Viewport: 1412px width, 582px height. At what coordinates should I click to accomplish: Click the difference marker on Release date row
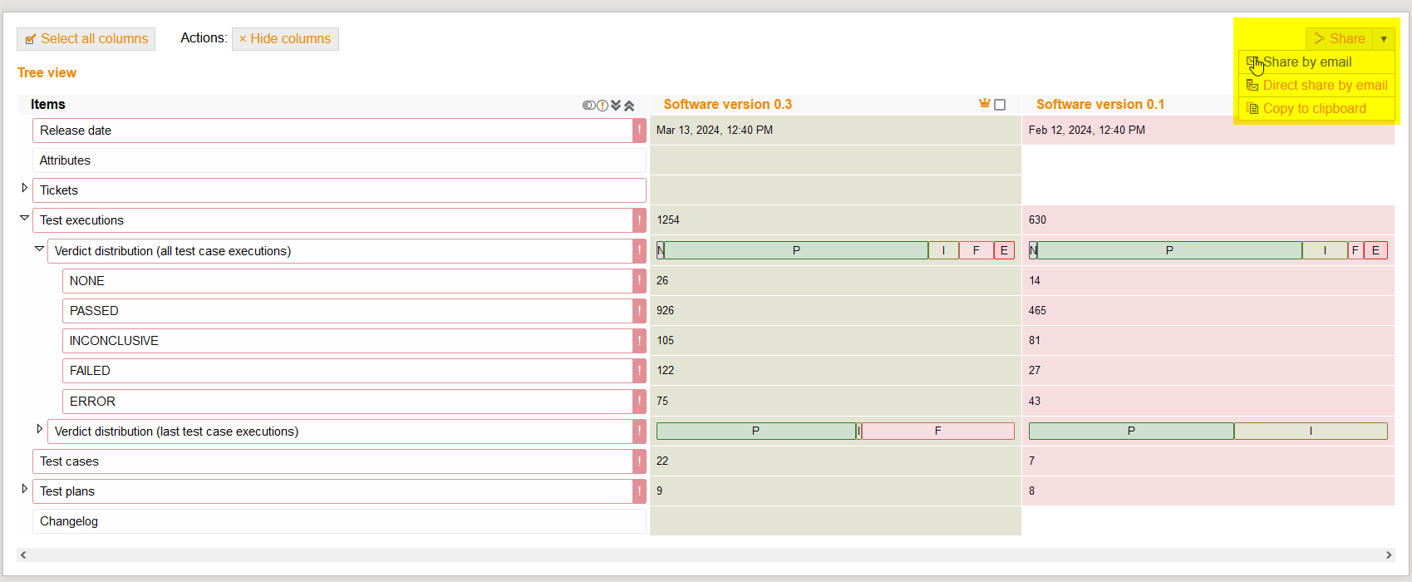click(x=639, y=131)
